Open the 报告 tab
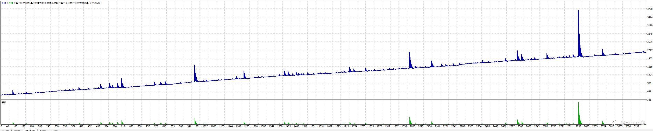This screenshot has width=653, height=131. pos(43,130)
